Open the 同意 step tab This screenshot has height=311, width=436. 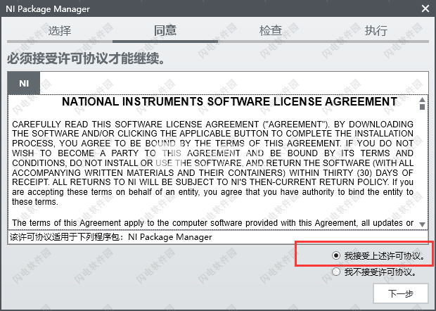coord(165,30)
